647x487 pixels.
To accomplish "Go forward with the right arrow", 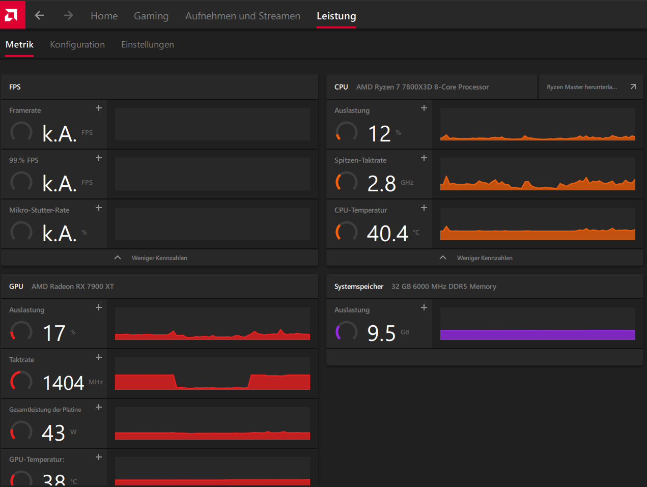I will (x=68, y=16).
